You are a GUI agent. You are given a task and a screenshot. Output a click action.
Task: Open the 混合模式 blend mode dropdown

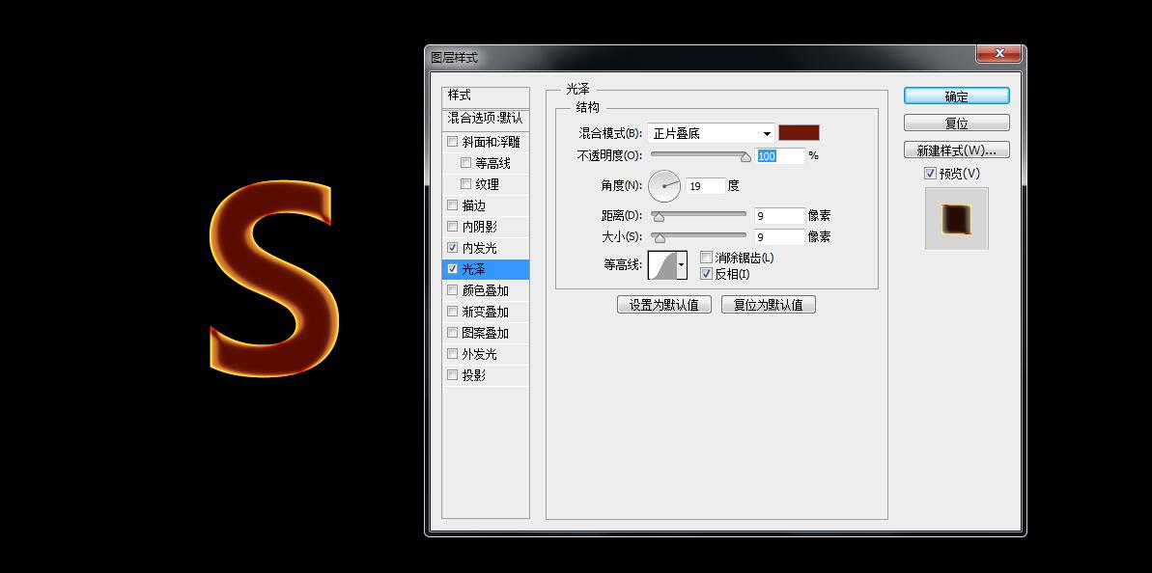(711, 132)
